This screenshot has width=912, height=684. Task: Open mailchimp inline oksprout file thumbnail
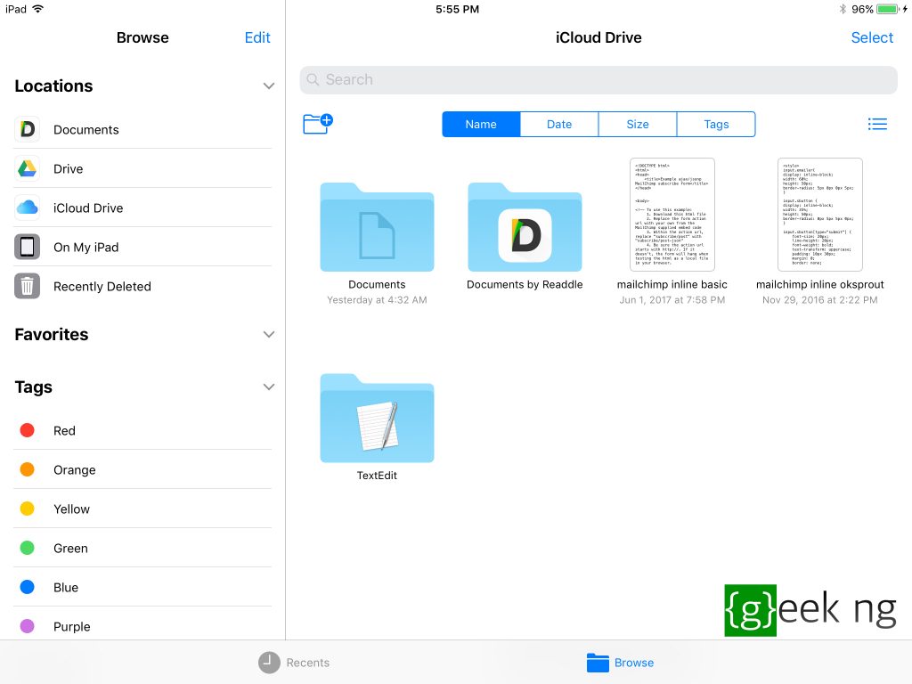(820, 215)
